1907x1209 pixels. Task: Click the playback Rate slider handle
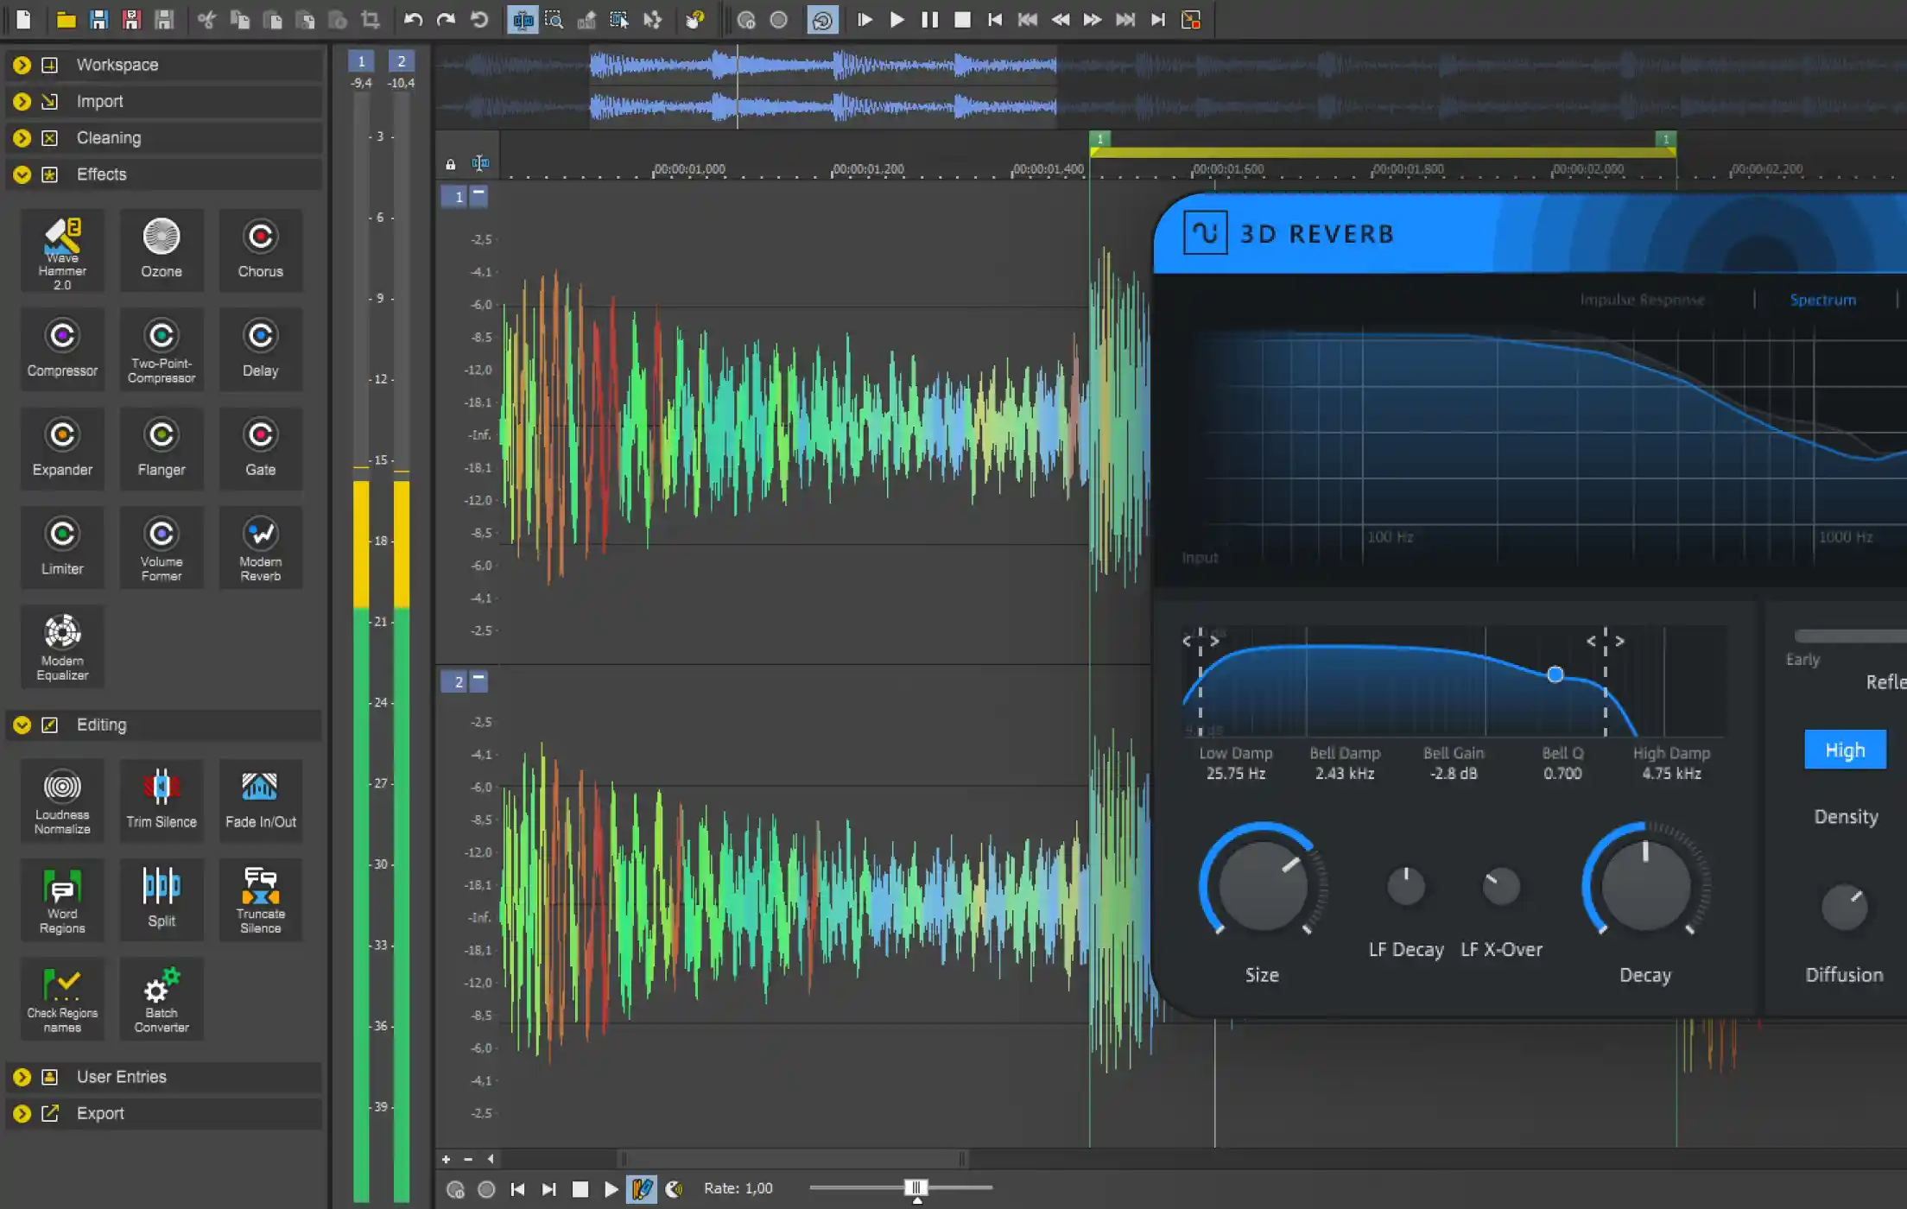(916, 1188)
